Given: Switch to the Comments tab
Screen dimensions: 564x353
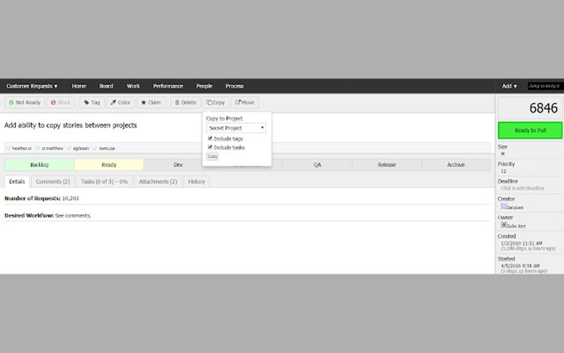Looking at the screenshot, I should (x=53, y=181).
